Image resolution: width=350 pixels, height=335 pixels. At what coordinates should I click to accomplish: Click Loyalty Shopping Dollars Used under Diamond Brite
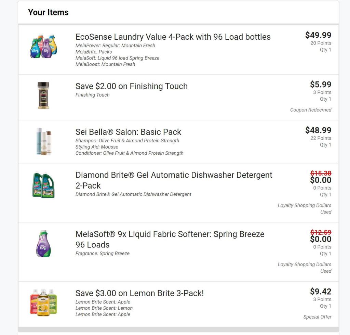tap(305, 208)
